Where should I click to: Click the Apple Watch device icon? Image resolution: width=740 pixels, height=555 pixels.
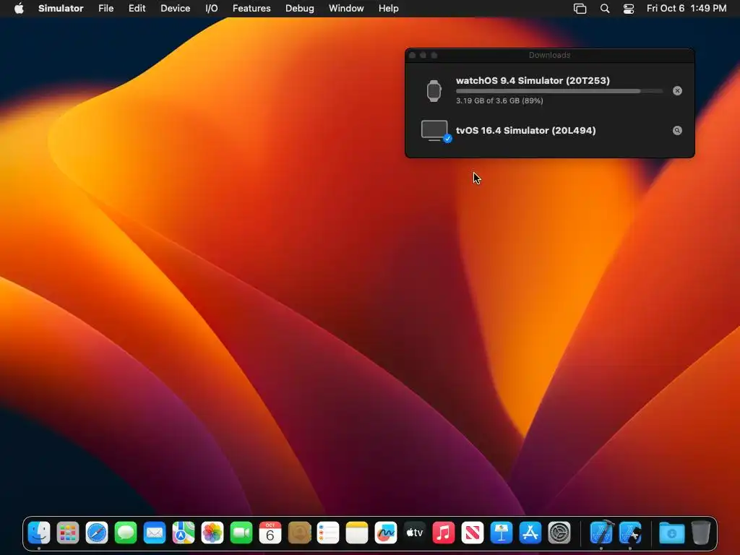434,91
